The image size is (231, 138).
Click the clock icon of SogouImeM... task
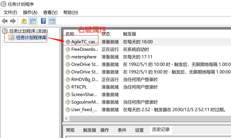tap(68, 102)
